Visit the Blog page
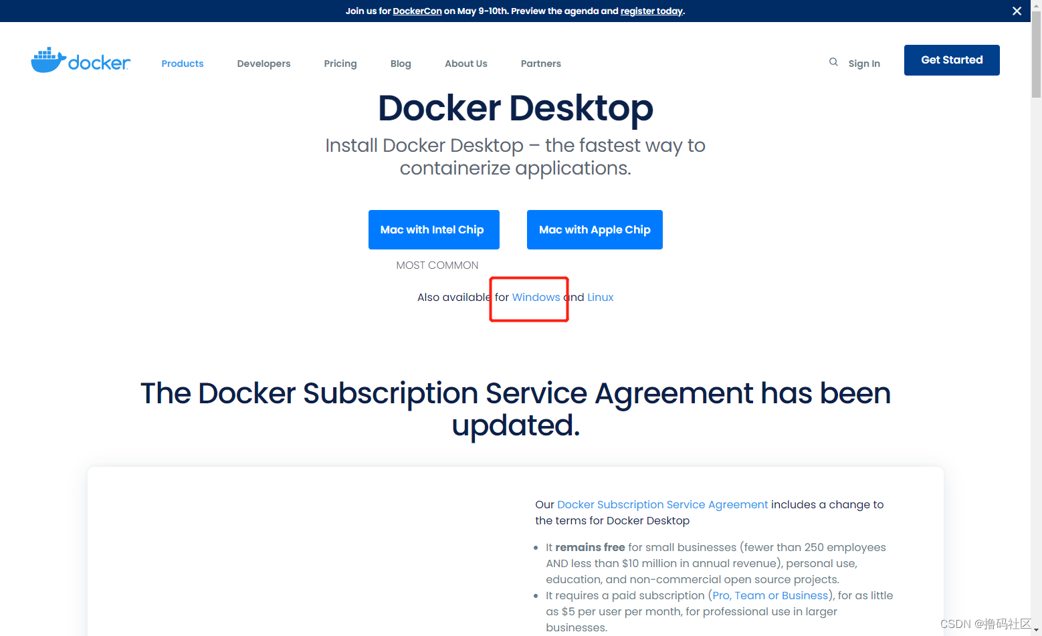The image size is (1042, 636). click(x=401, y=64)
